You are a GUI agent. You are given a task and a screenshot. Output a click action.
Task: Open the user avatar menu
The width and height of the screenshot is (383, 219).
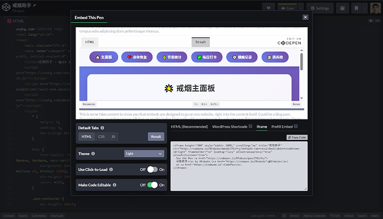pos(375,8)
